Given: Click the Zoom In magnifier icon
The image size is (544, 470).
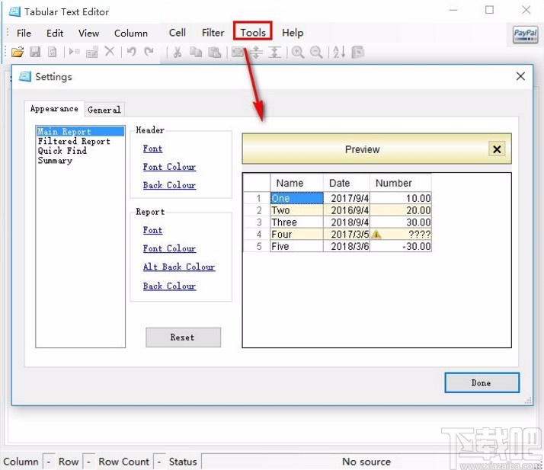Looking at the screenshot, I should pyautogui.click(x=298, y=53).
